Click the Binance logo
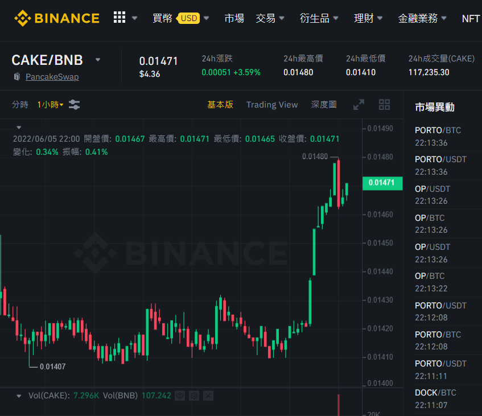 pyautogui.click(x=57, y=18)
